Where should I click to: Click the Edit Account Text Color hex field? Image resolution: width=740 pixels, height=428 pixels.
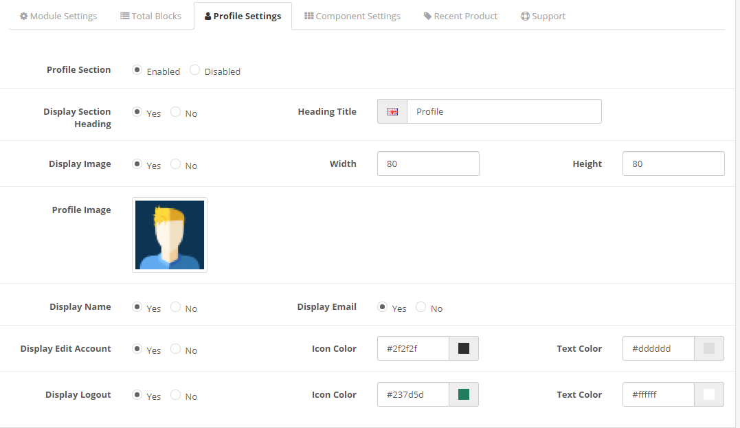(658, 348)
